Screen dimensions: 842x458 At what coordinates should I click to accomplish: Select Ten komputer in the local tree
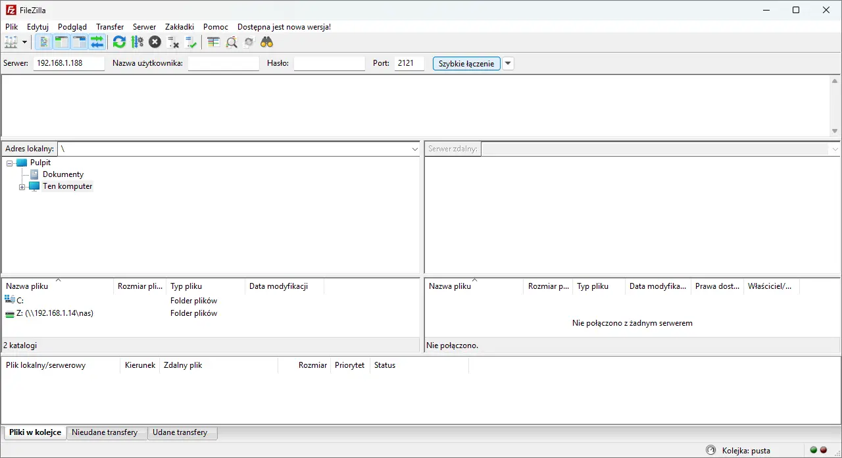pos(68,186)
